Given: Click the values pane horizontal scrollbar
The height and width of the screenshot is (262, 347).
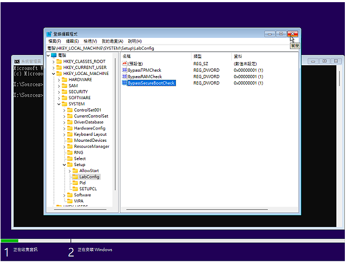Looking at the screenshot, I should coord(197,209).
